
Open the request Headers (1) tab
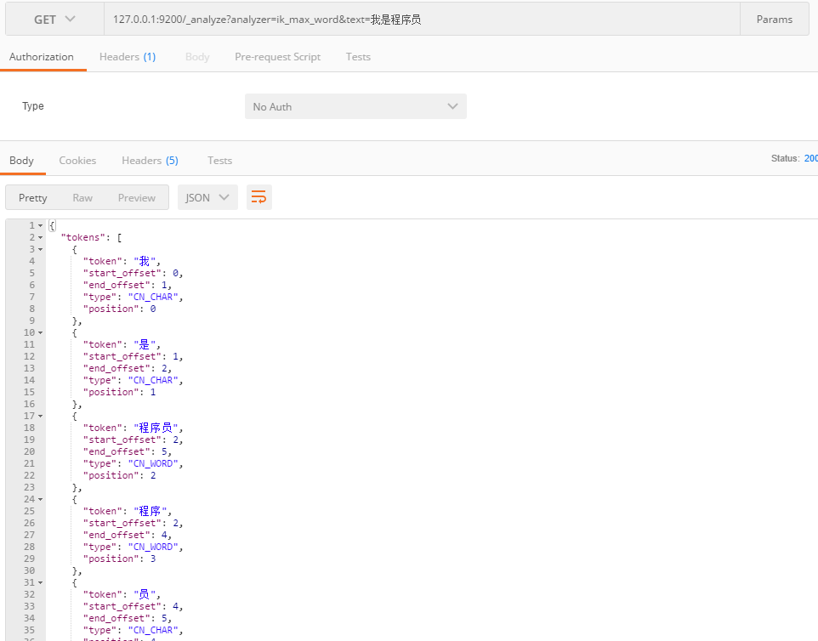128,57
